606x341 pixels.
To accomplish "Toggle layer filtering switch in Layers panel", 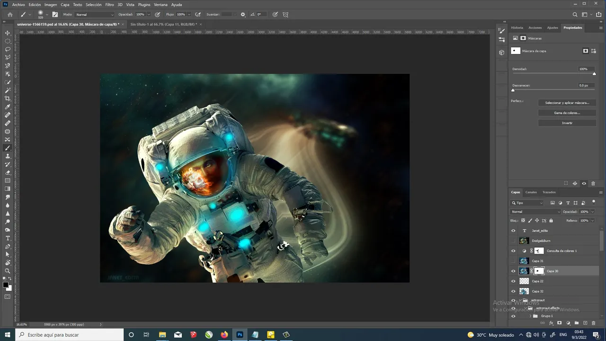I will pos(594,202).
